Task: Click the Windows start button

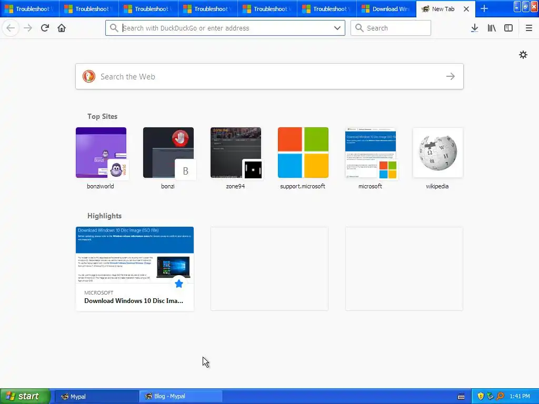Action: tap(25, 396)
